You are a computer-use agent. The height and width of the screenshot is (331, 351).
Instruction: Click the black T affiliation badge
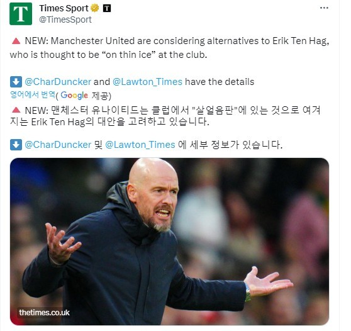(x=107, y=8)
